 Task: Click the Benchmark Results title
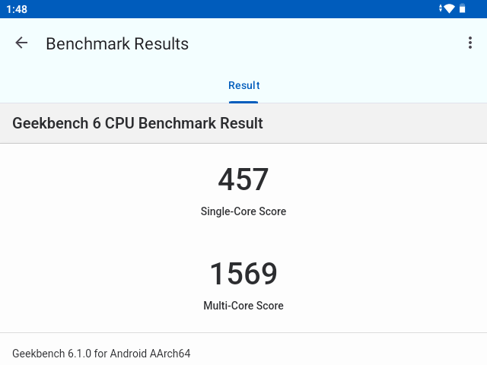pyautogui.click(x=117, y=43)
